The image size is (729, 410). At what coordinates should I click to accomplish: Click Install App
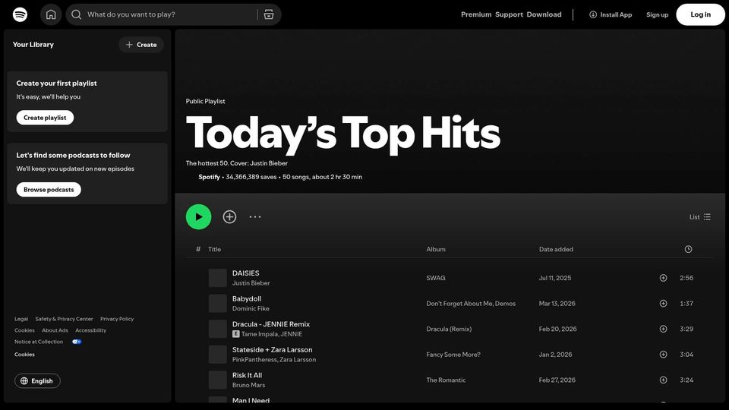tap(611, 14)
